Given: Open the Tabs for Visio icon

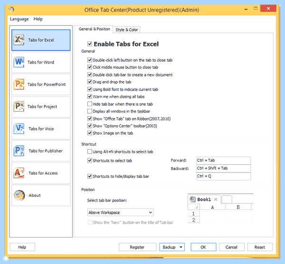Looking at the screenshot, I should click(x=19, y=129).
